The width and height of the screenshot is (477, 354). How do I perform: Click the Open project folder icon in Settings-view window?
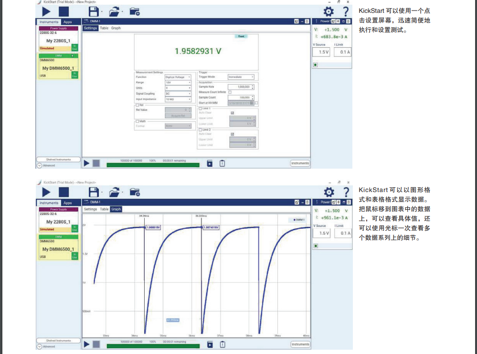coord(114,12)
